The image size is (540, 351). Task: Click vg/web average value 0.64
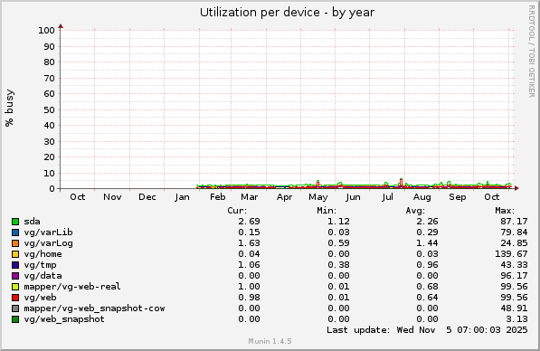pyautogui.click(x=427, y=298)
